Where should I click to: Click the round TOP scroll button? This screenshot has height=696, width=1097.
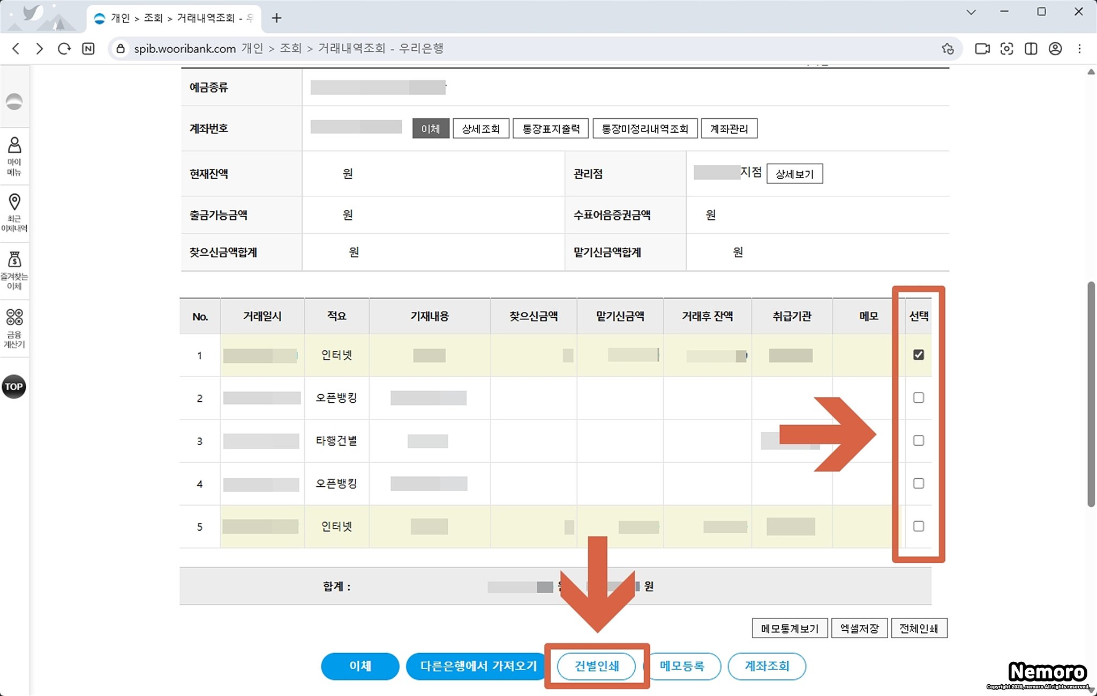14,386
